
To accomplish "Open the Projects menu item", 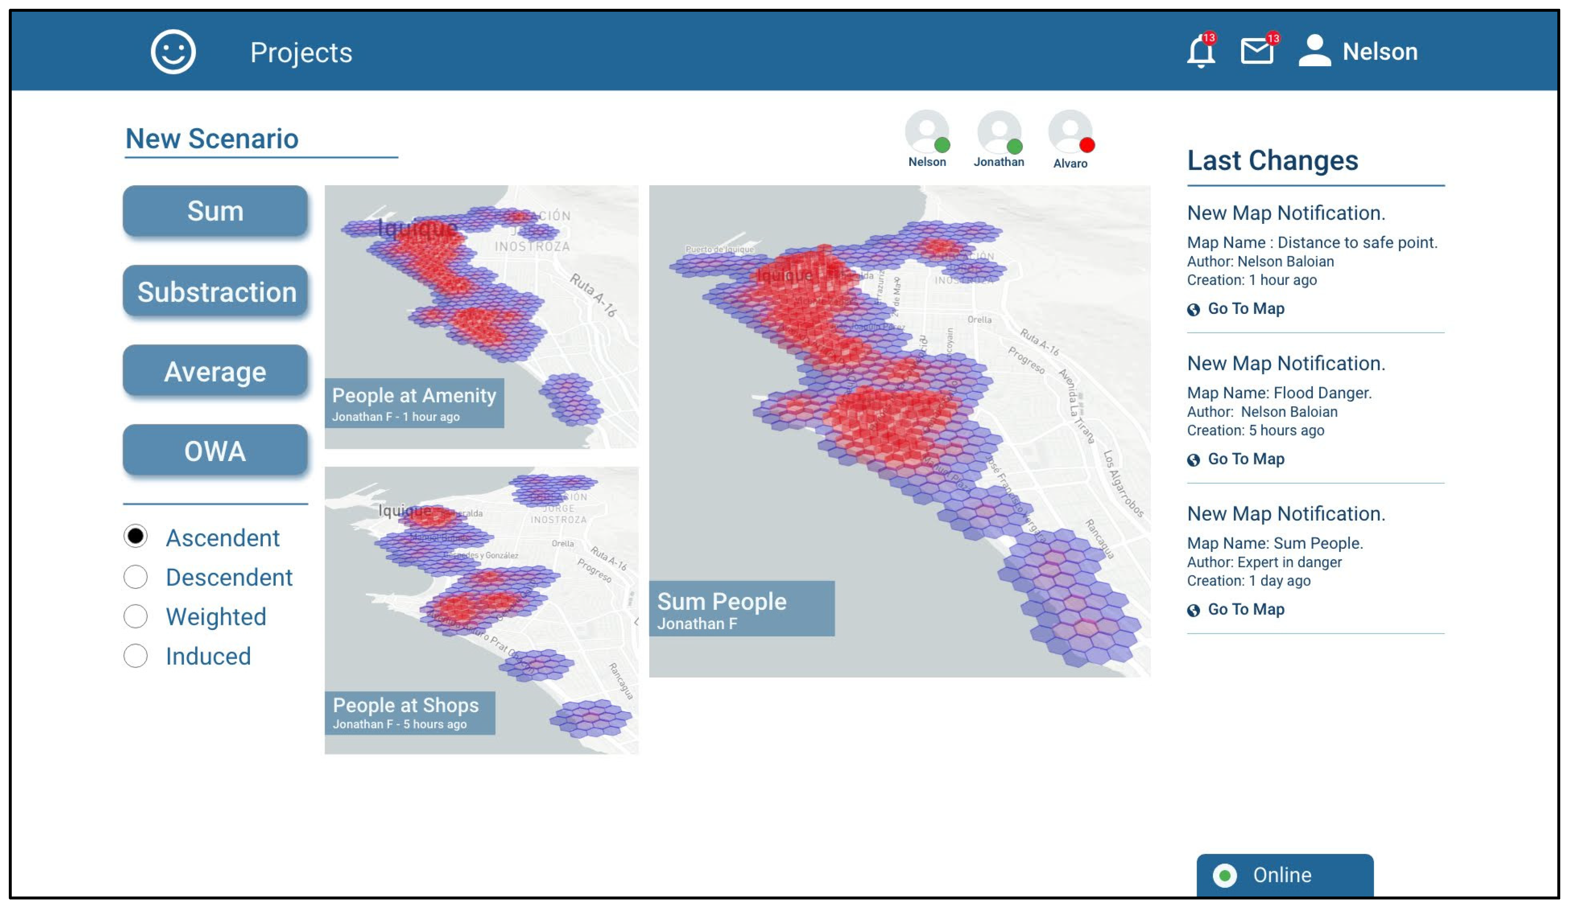I will [301, 52].
